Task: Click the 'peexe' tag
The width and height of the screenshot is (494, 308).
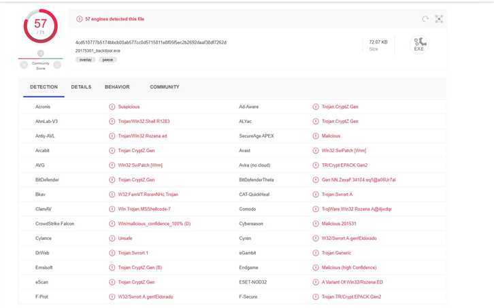Action: [108, 60]
